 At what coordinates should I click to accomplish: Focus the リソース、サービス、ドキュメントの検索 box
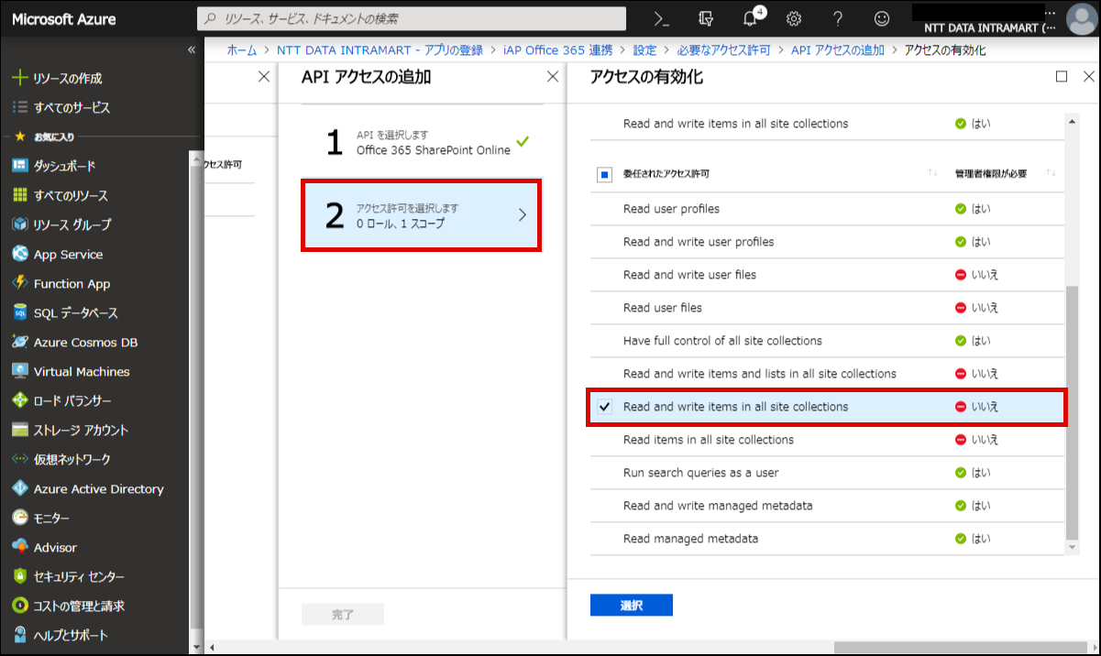412,18
